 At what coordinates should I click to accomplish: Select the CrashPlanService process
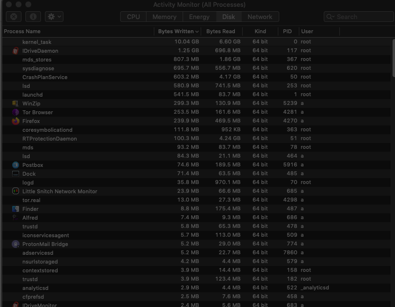pos(196,77)
